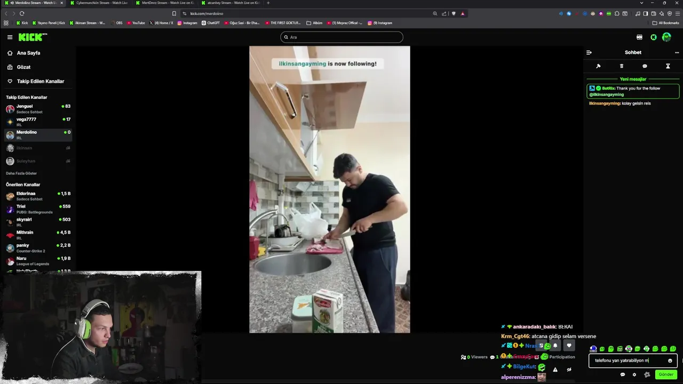The height and width of the screenshot is (384, 683).
Task: Open the first Instagram bookmark
Action: tap(187, 23)
